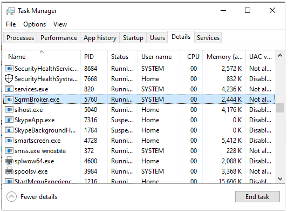288x212 pixels.
Task: Click PID value 8684
Action: (91, 69)
